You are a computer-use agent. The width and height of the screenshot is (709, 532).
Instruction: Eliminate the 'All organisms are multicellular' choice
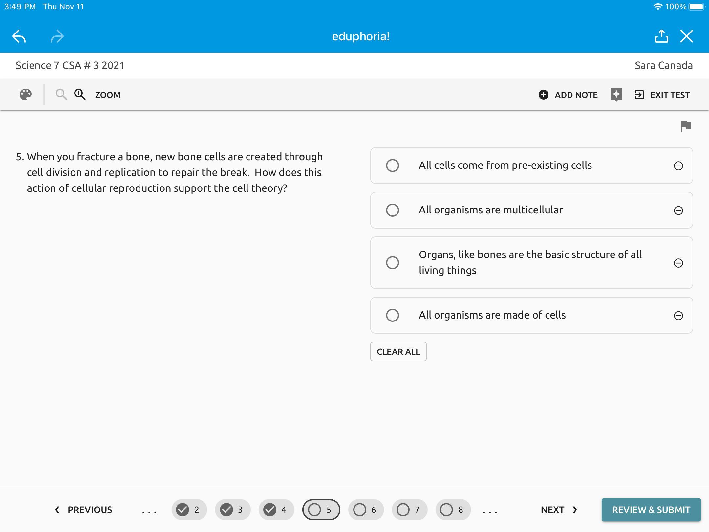click(678, 210)
